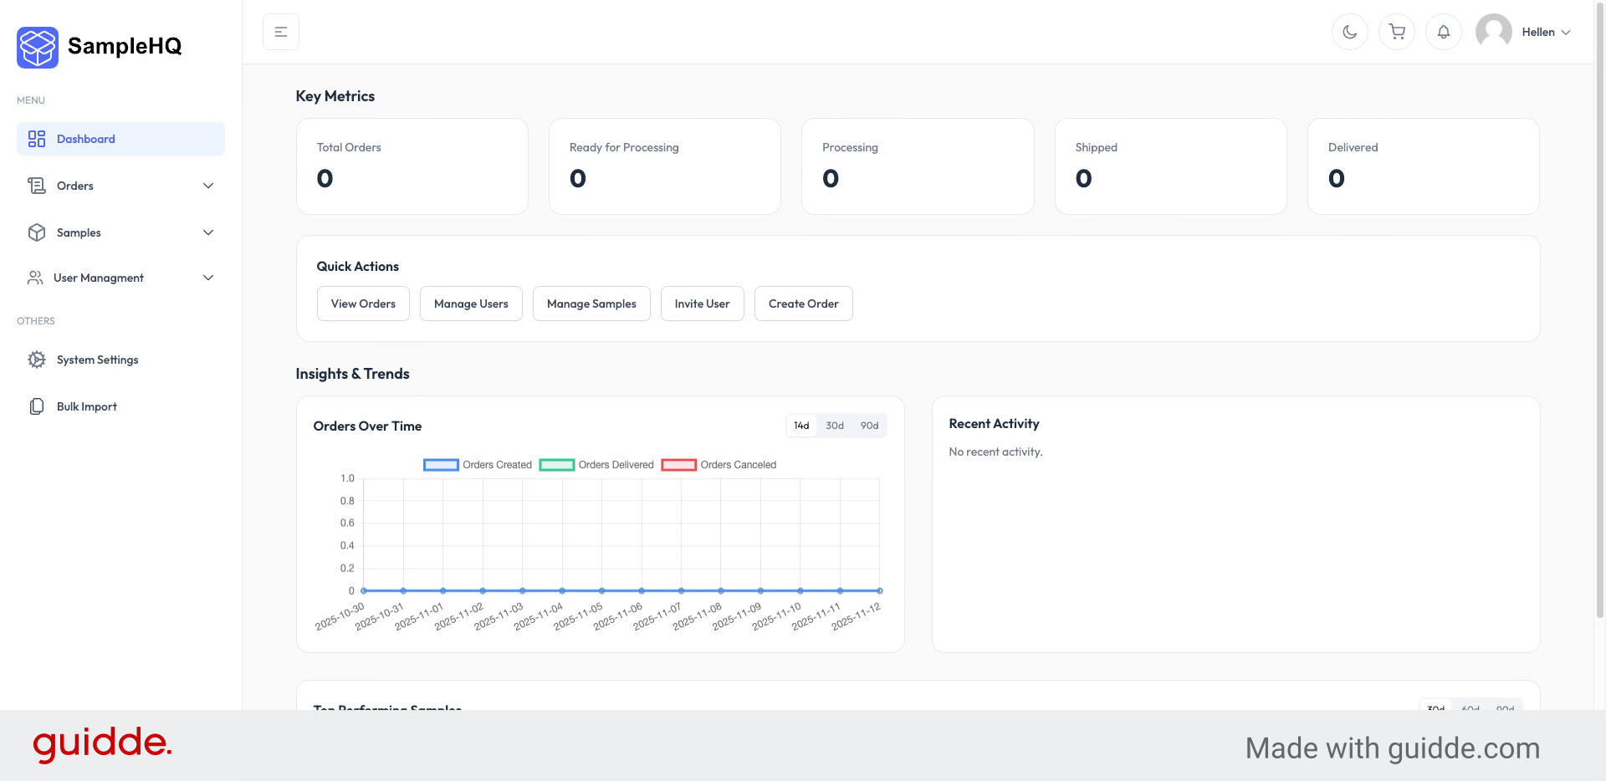The image size is (1606, 781).
Task: Open the Hellen account dropdown
Action: [x=1546, y=32]
